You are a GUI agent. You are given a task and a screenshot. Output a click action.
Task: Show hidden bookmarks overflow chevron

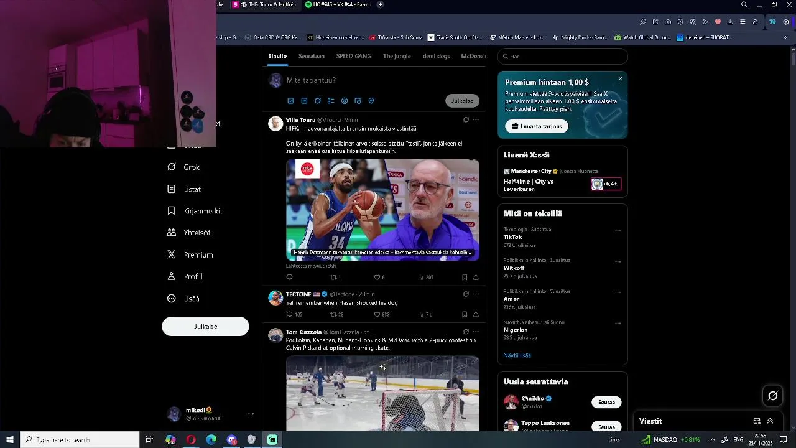point(785,37)
